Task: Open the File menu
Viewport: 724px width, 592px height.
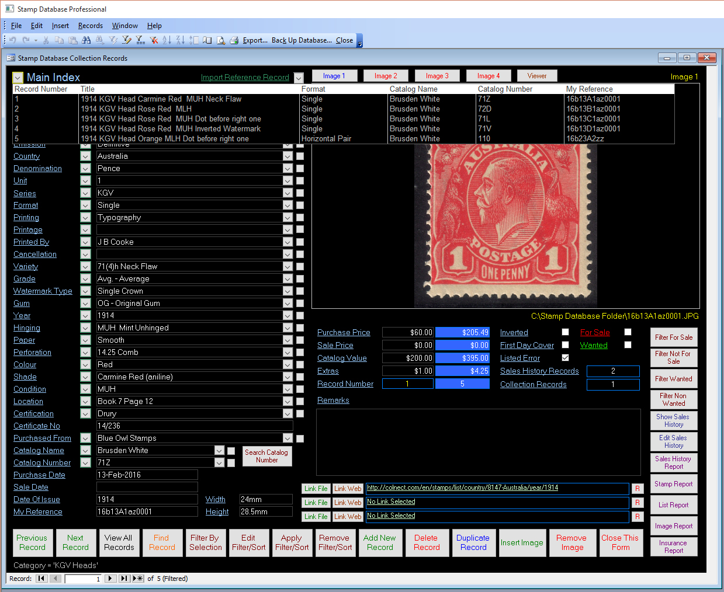Action: pos(16,26)
